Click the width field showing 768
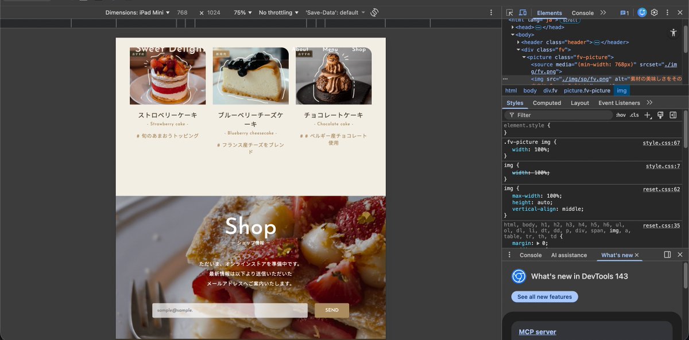Viewport: 689px width, 340px height. 182,13
